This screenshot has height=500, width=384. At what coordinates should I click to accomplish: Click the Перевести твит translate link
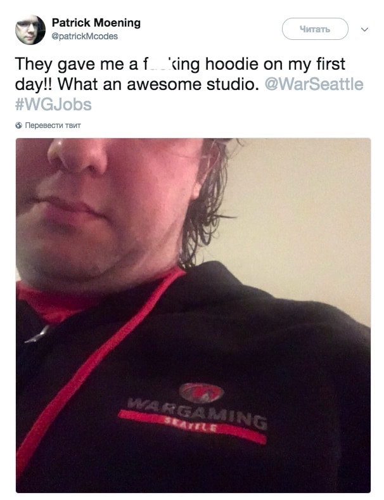point(53,125)
